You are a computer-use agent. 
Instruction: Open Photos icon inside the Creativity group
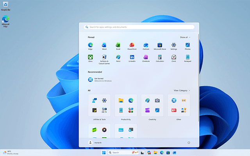[x=157, y=110]
